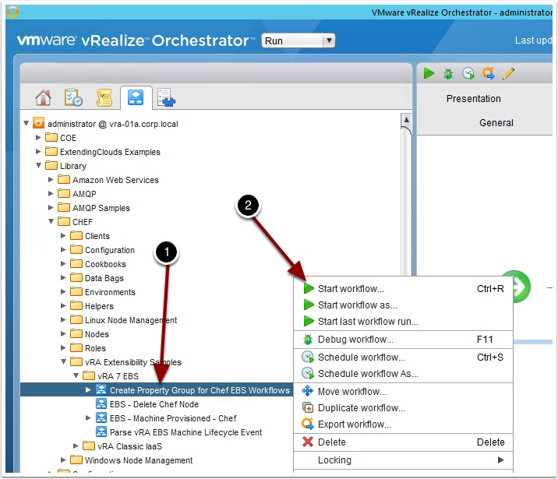Select the Configuration folder row
Viewport: 558px width, 479px height.
(x=110, y=250)
